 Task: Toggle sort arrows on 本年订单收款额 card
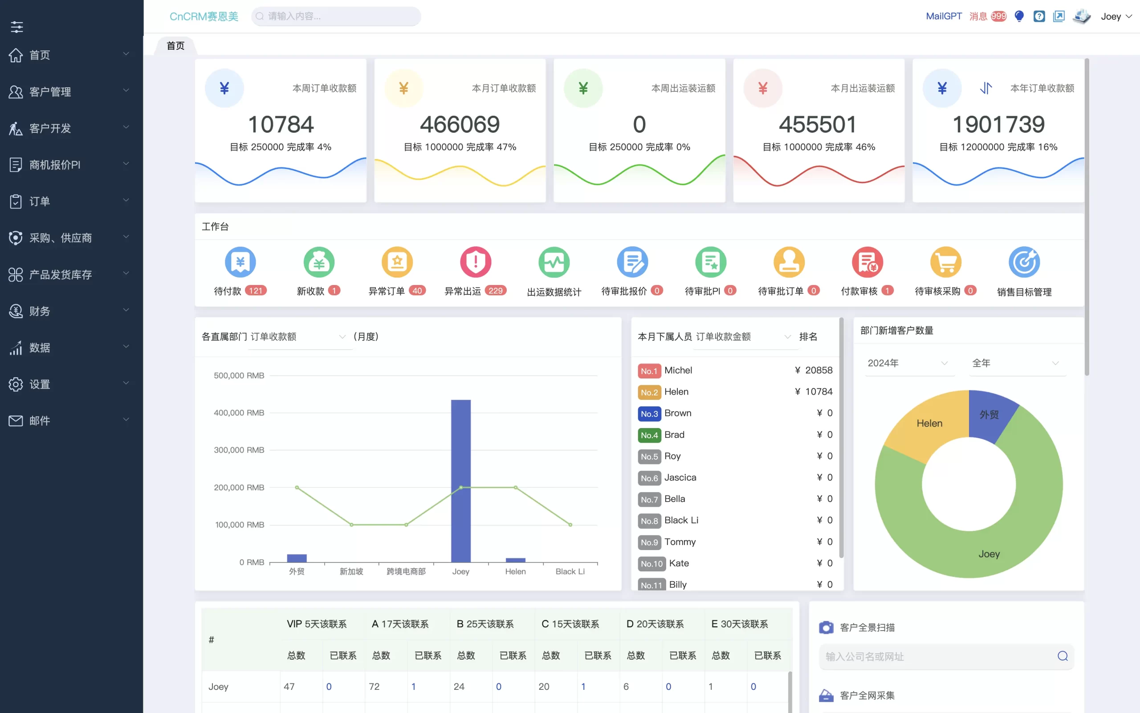tap(985, 88)
